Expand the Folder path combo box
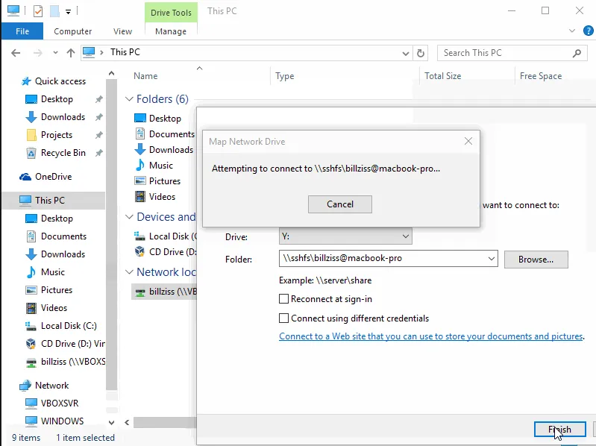 [491, 259]
